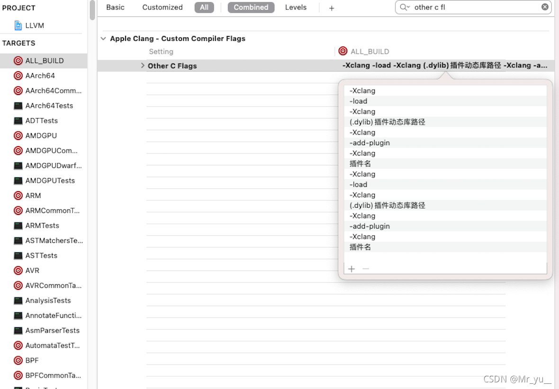
Task: Click the ARMTests executable icon
Action: (x=18, y=225)
